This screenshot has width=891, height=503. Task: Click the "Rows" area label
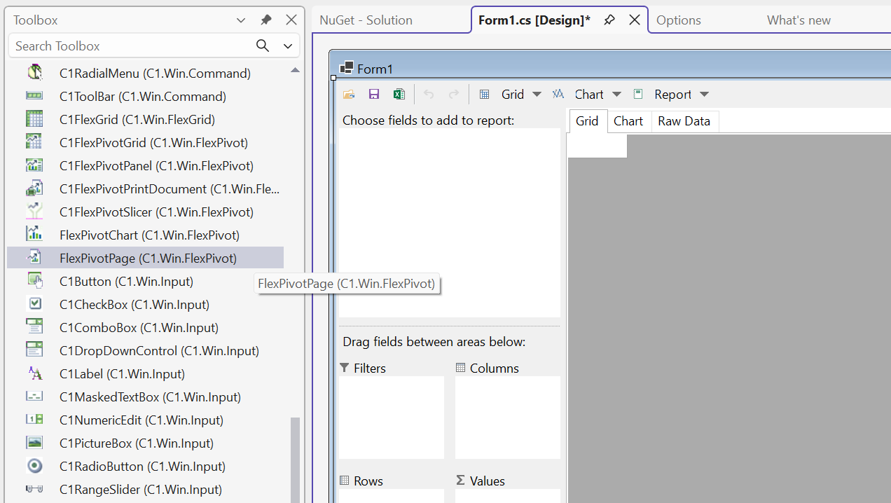coord(368,481)
